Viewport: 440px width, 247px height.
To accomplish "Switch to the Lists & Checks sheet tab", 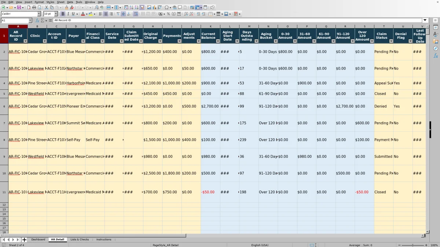I will tap(80, 240).
